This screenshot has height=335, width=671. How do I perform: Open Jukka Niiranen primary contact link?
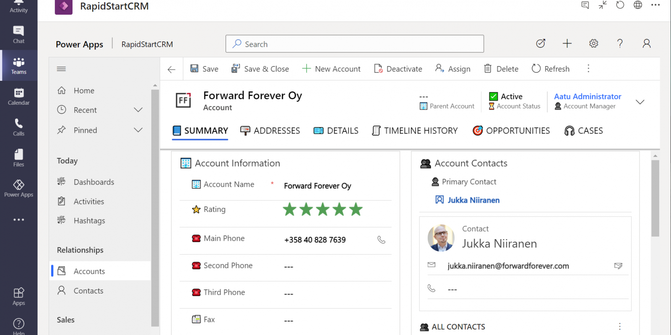click(x=473, y=200)
